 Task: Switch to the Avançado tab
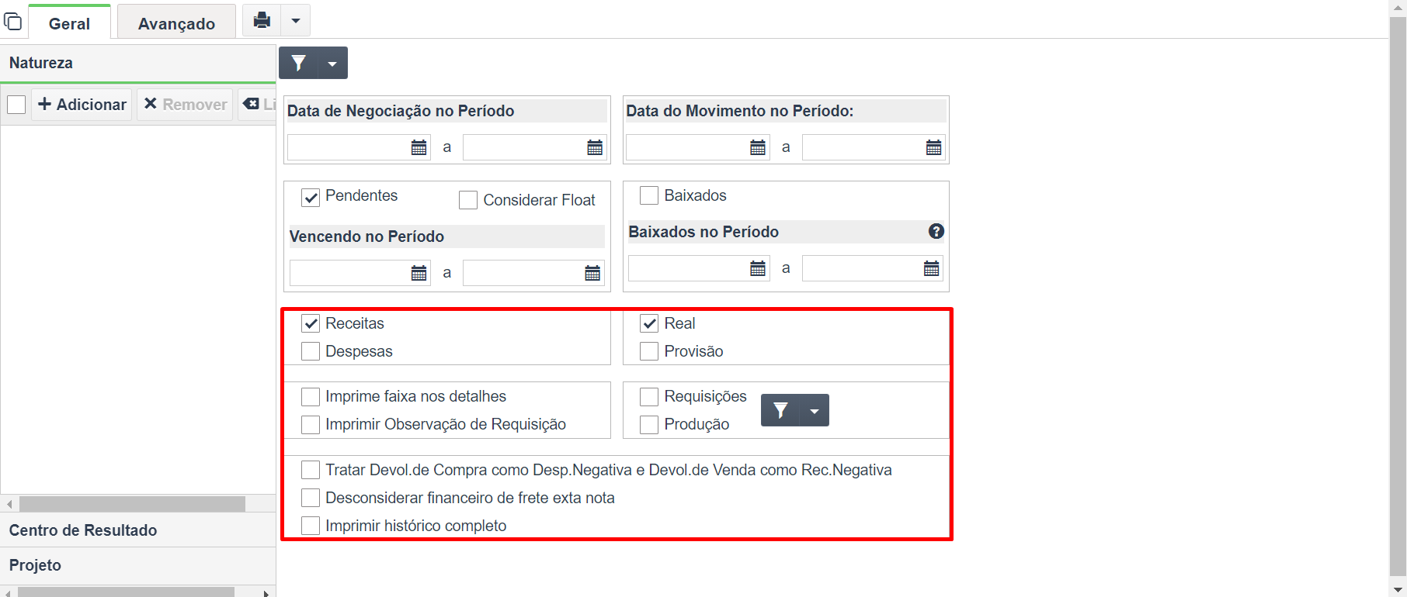click(176, 23)
